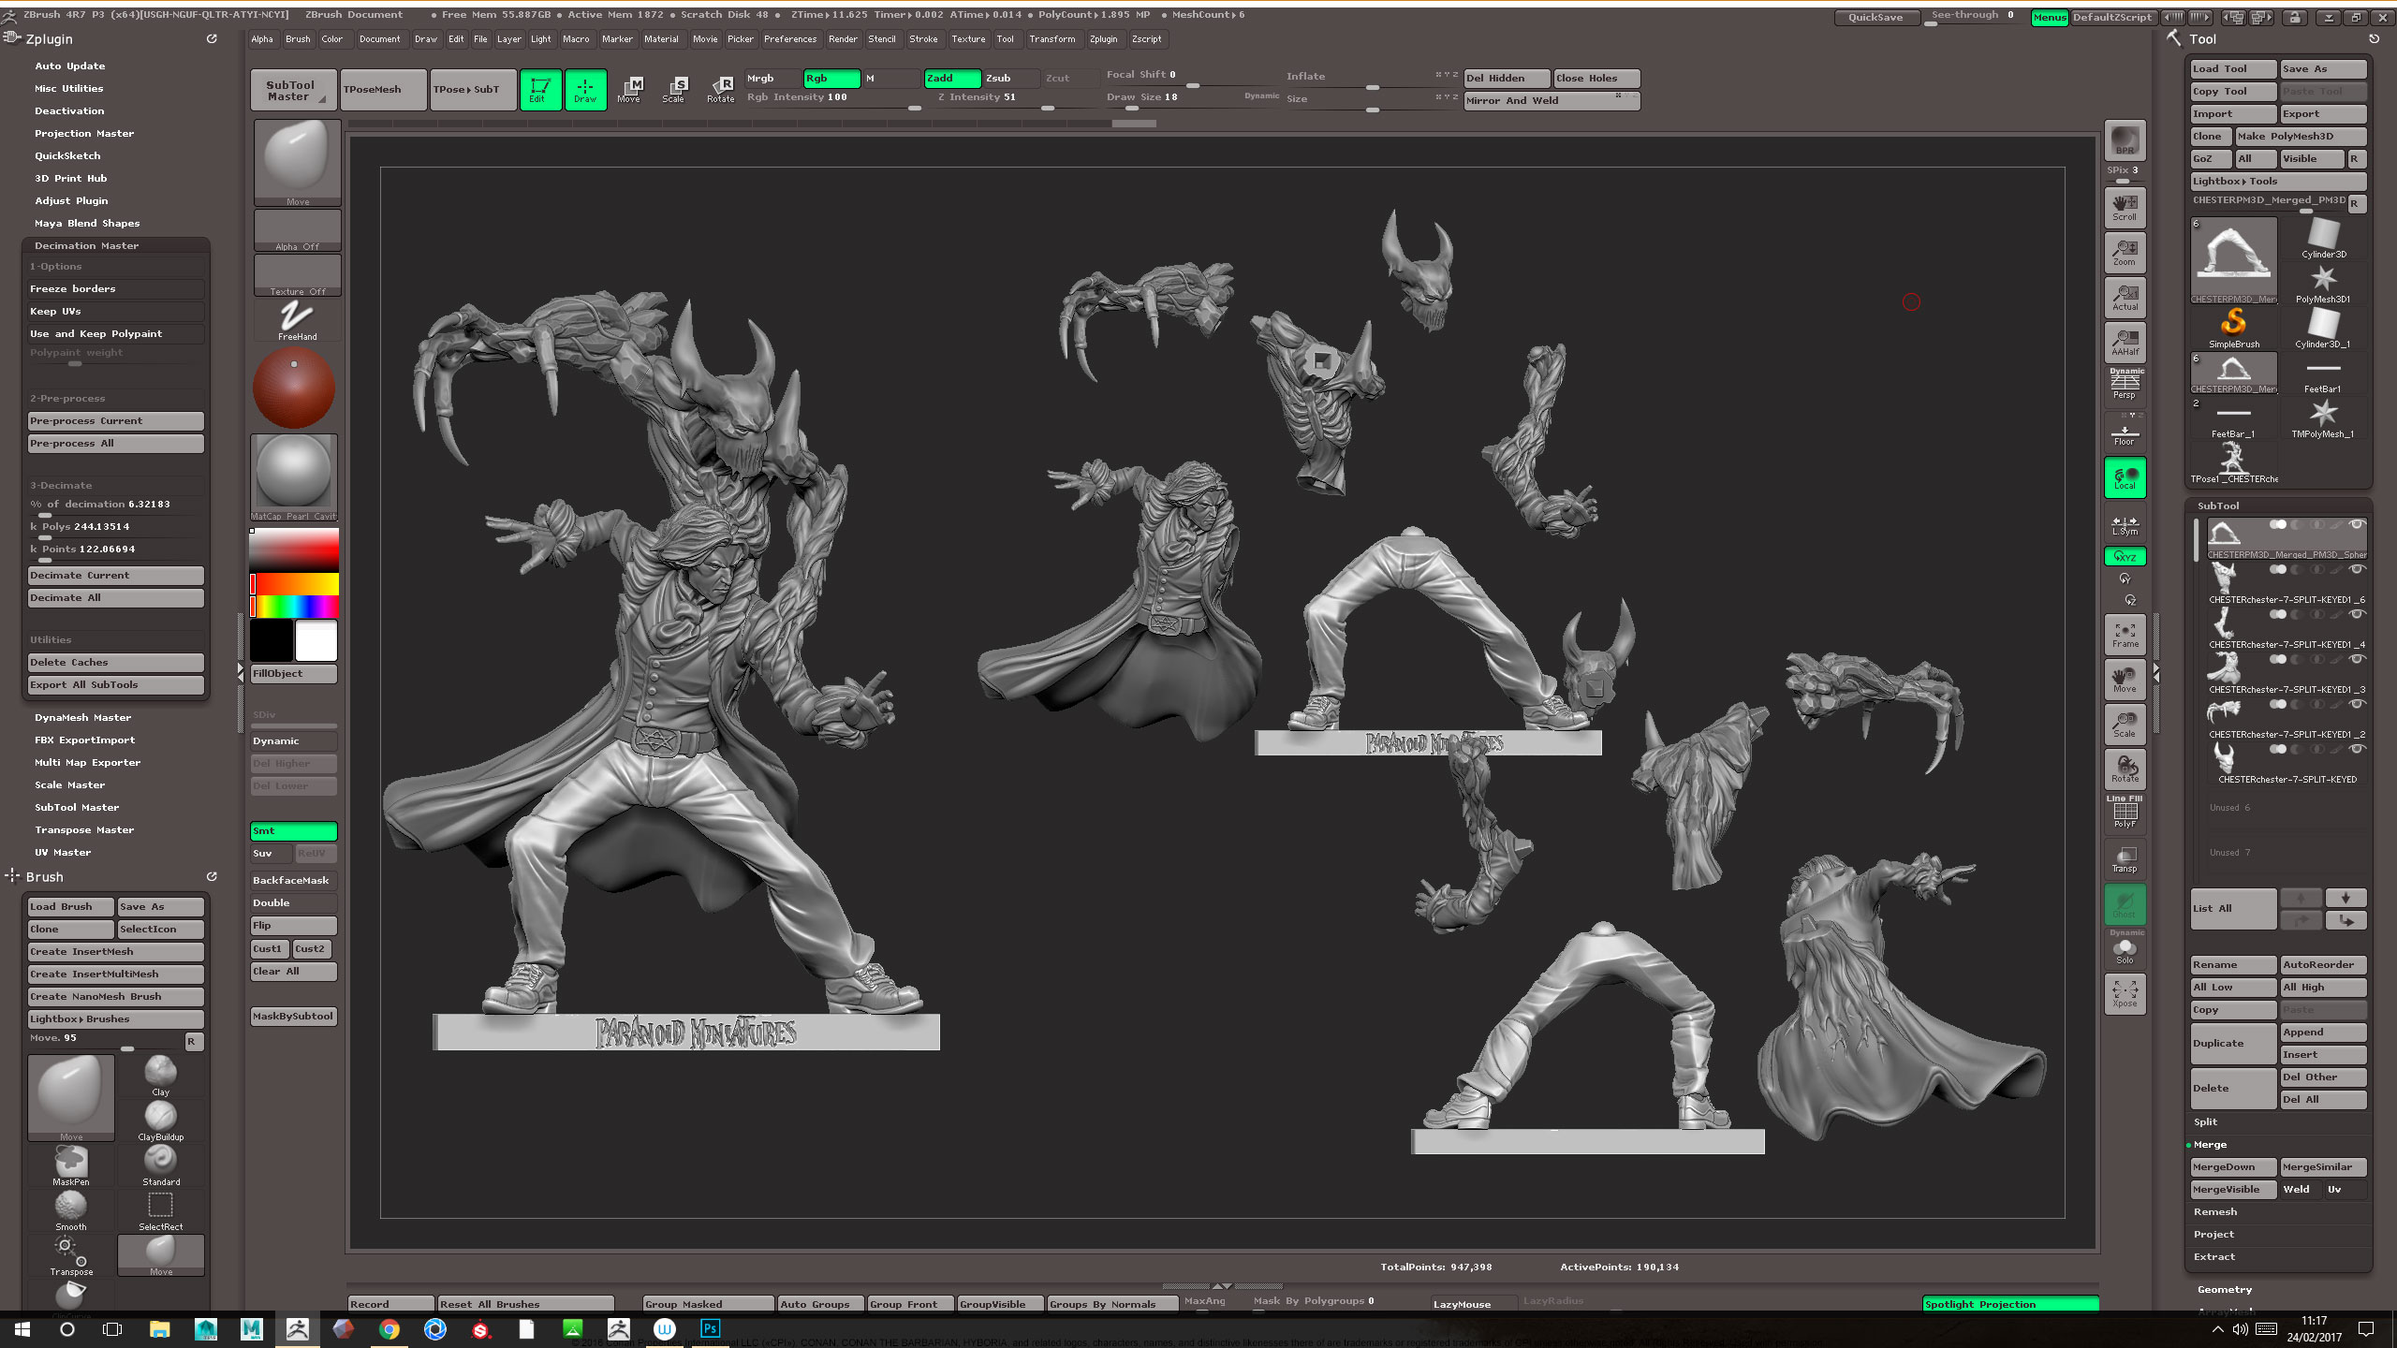
Task: Select the Scroll canvas tool
Action: [x=2125, y=208]
